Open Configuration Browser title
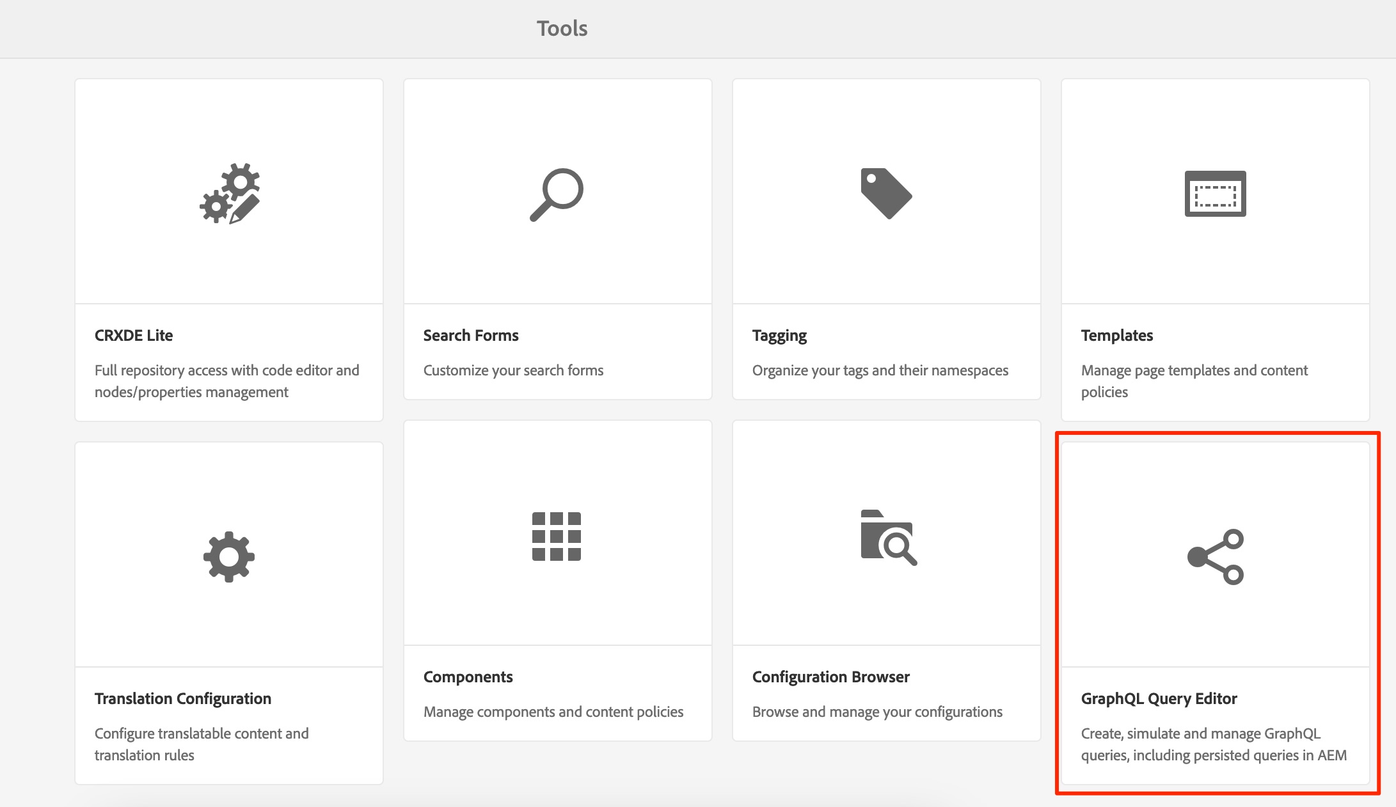1396x807 pixels. point(830,677)
